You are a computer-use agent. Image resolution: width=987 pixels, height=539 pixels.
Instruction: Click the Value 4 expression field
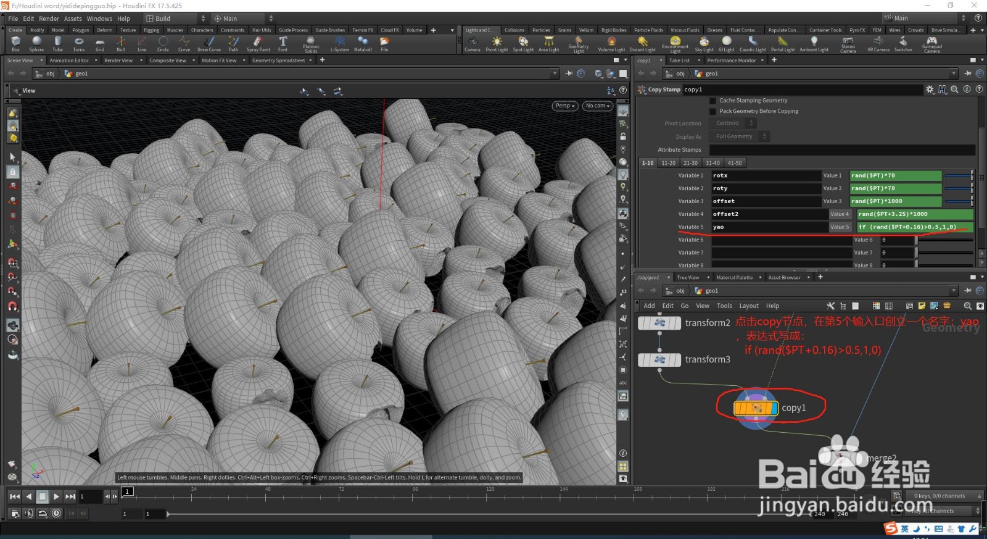point(915,214)
